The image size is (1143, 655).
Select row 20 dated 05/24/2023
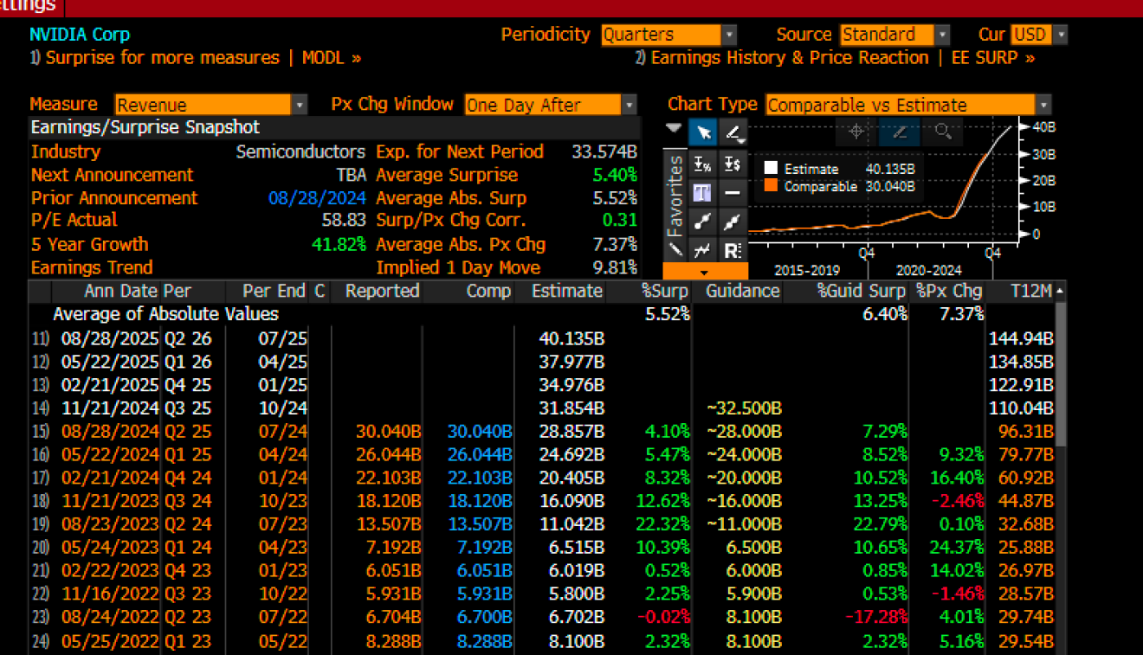pyautogui.click(x=542, y=549)
